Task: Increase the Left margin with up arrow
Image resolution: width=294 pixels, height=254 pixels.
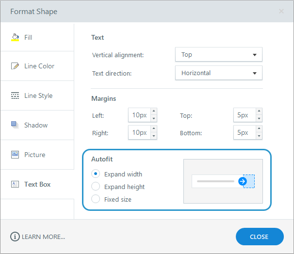Action: [x=154, y=111]
